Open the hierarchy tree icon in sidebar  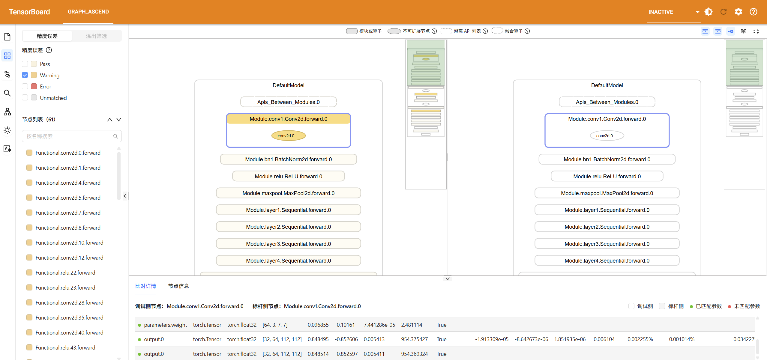tap(7, 112)
